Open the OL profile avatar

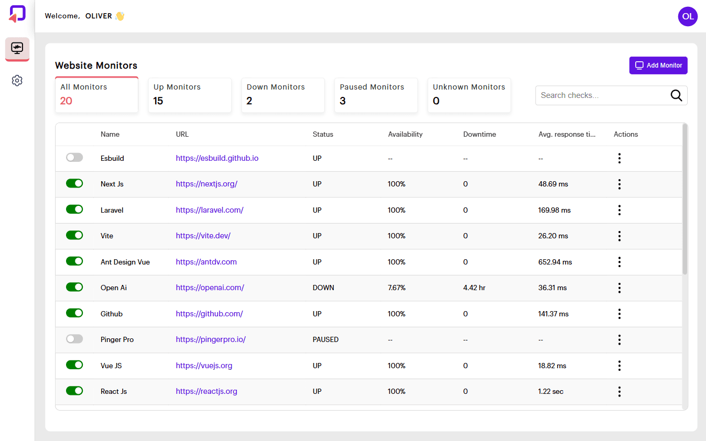[687, 16]
